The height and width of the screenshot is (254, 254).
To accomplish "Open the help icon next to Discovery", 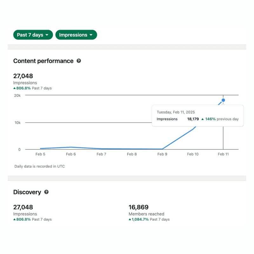I will (x=46, y=192).
